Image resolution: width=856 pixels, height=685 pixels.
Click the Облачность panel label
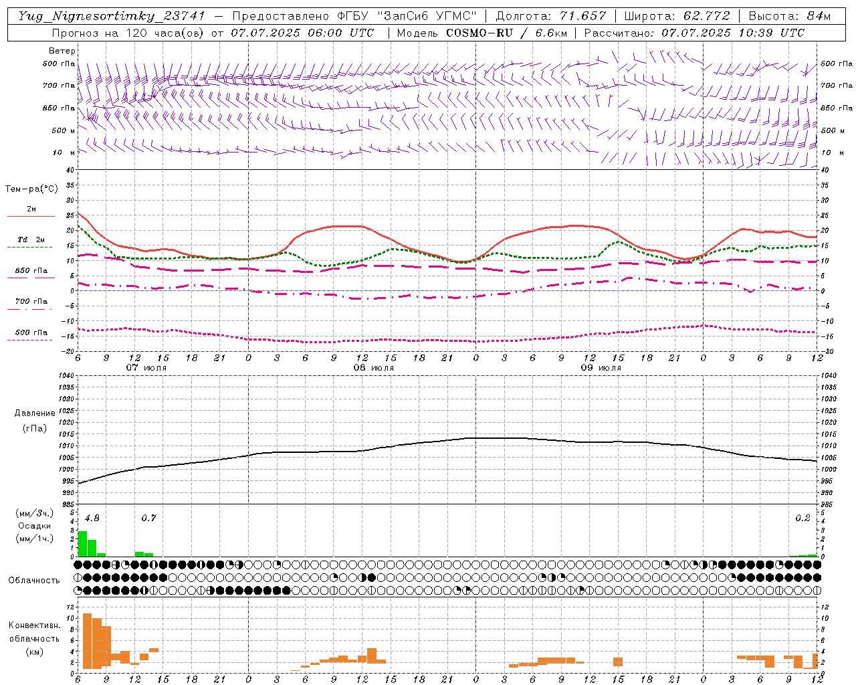[34, 581]
